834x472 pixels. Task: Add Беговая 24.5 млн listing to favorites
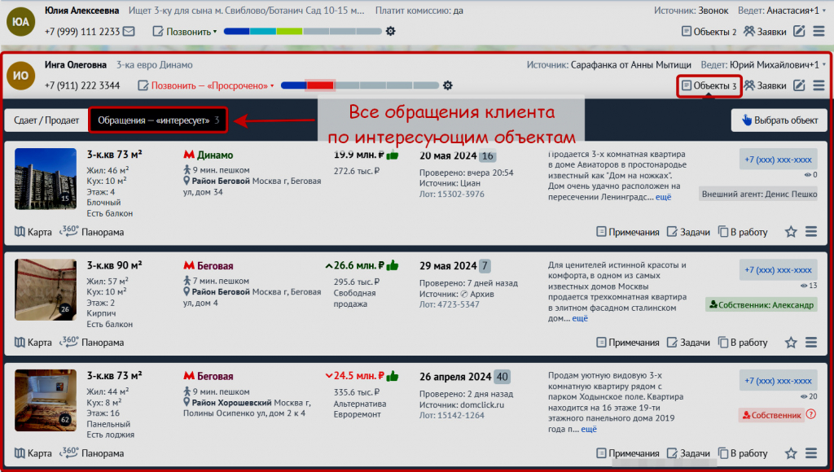coord(791,453)
